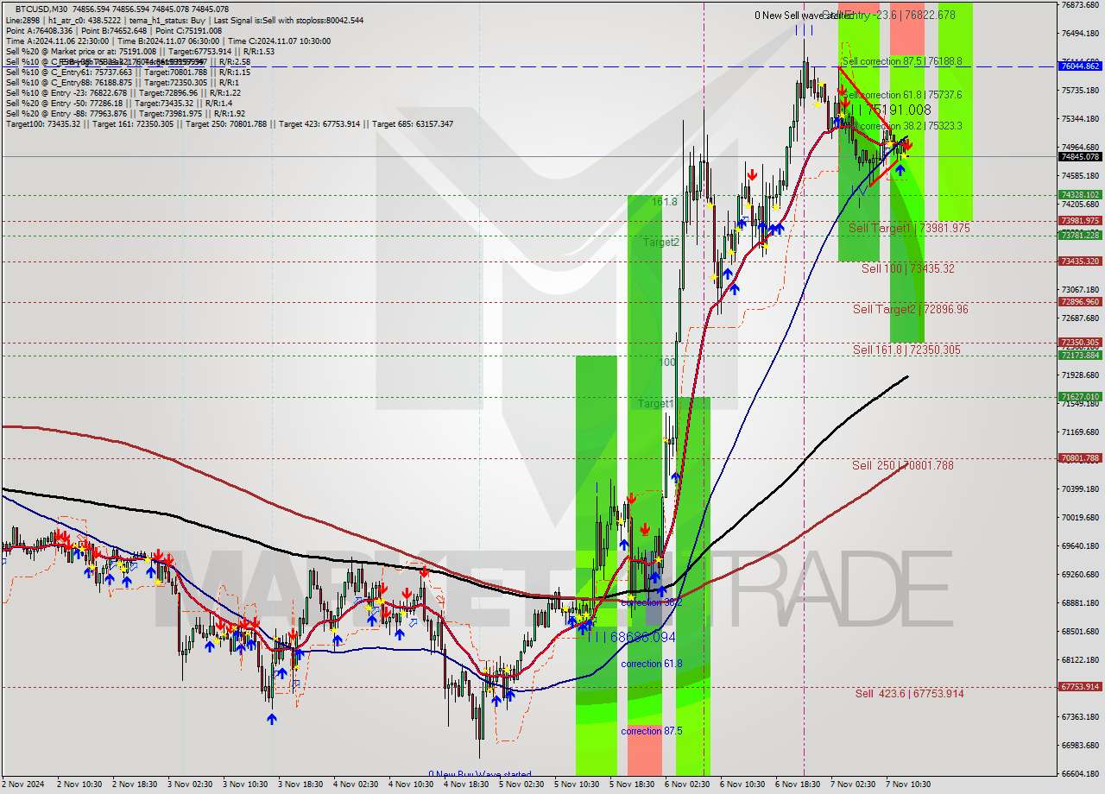Screen dimensions: 1105x794
Task: Click the green 72173.884 price tag
Action: pos(1080,356)
